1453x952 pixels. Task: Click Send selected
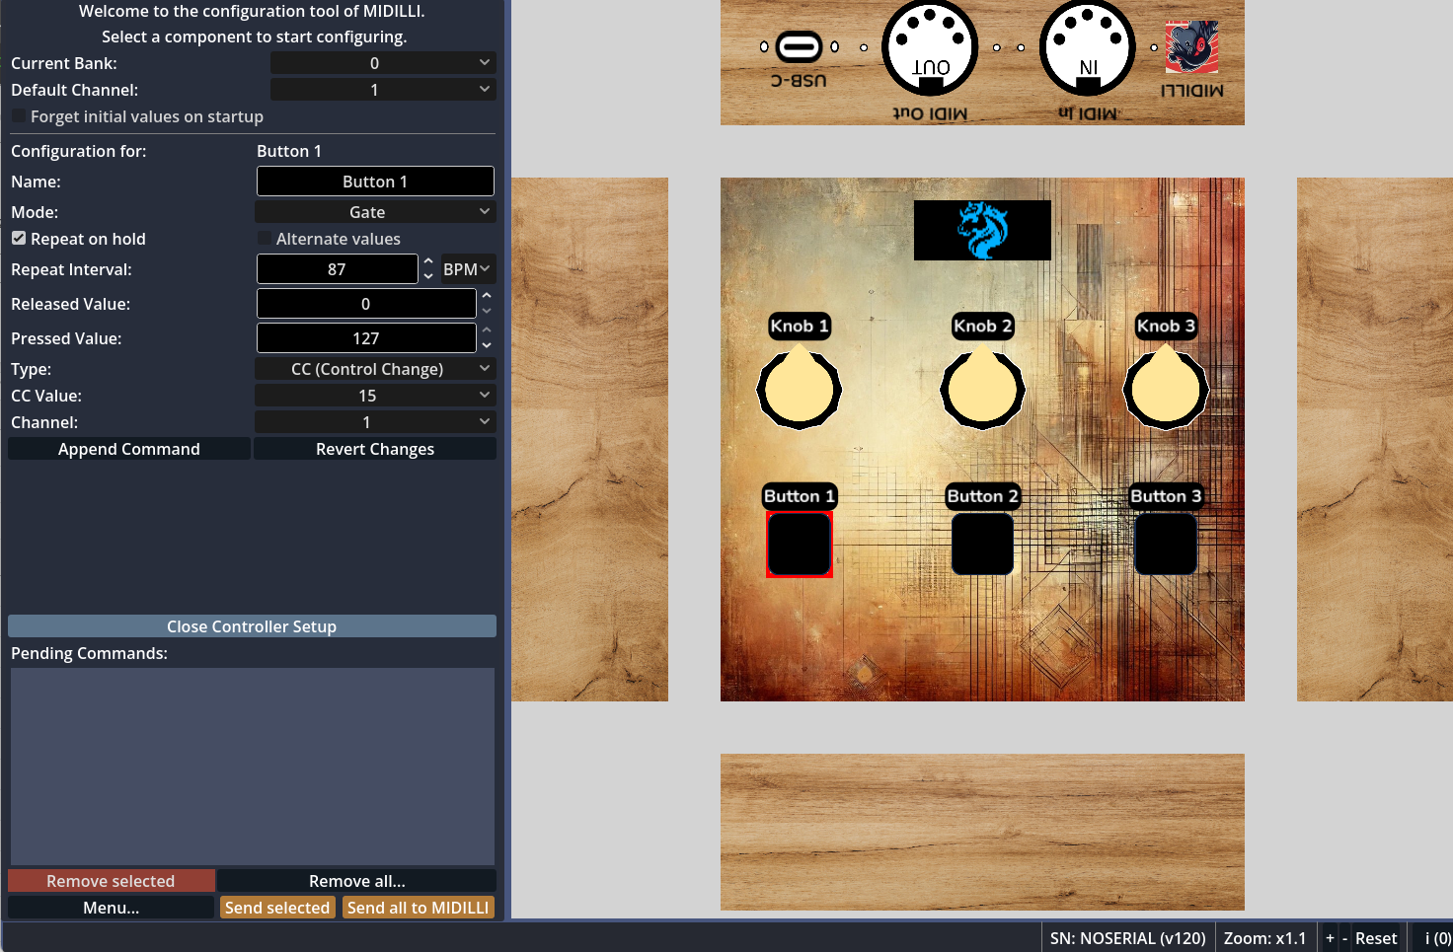(x=277, y=908)
